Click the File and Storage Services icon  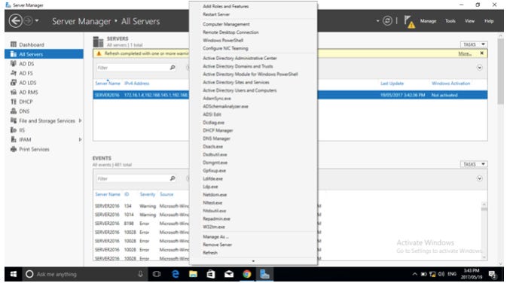14,120
